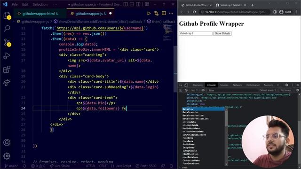Click the browser address bar
The width and height of the screenshot is (301, 169).
[235, 12]
